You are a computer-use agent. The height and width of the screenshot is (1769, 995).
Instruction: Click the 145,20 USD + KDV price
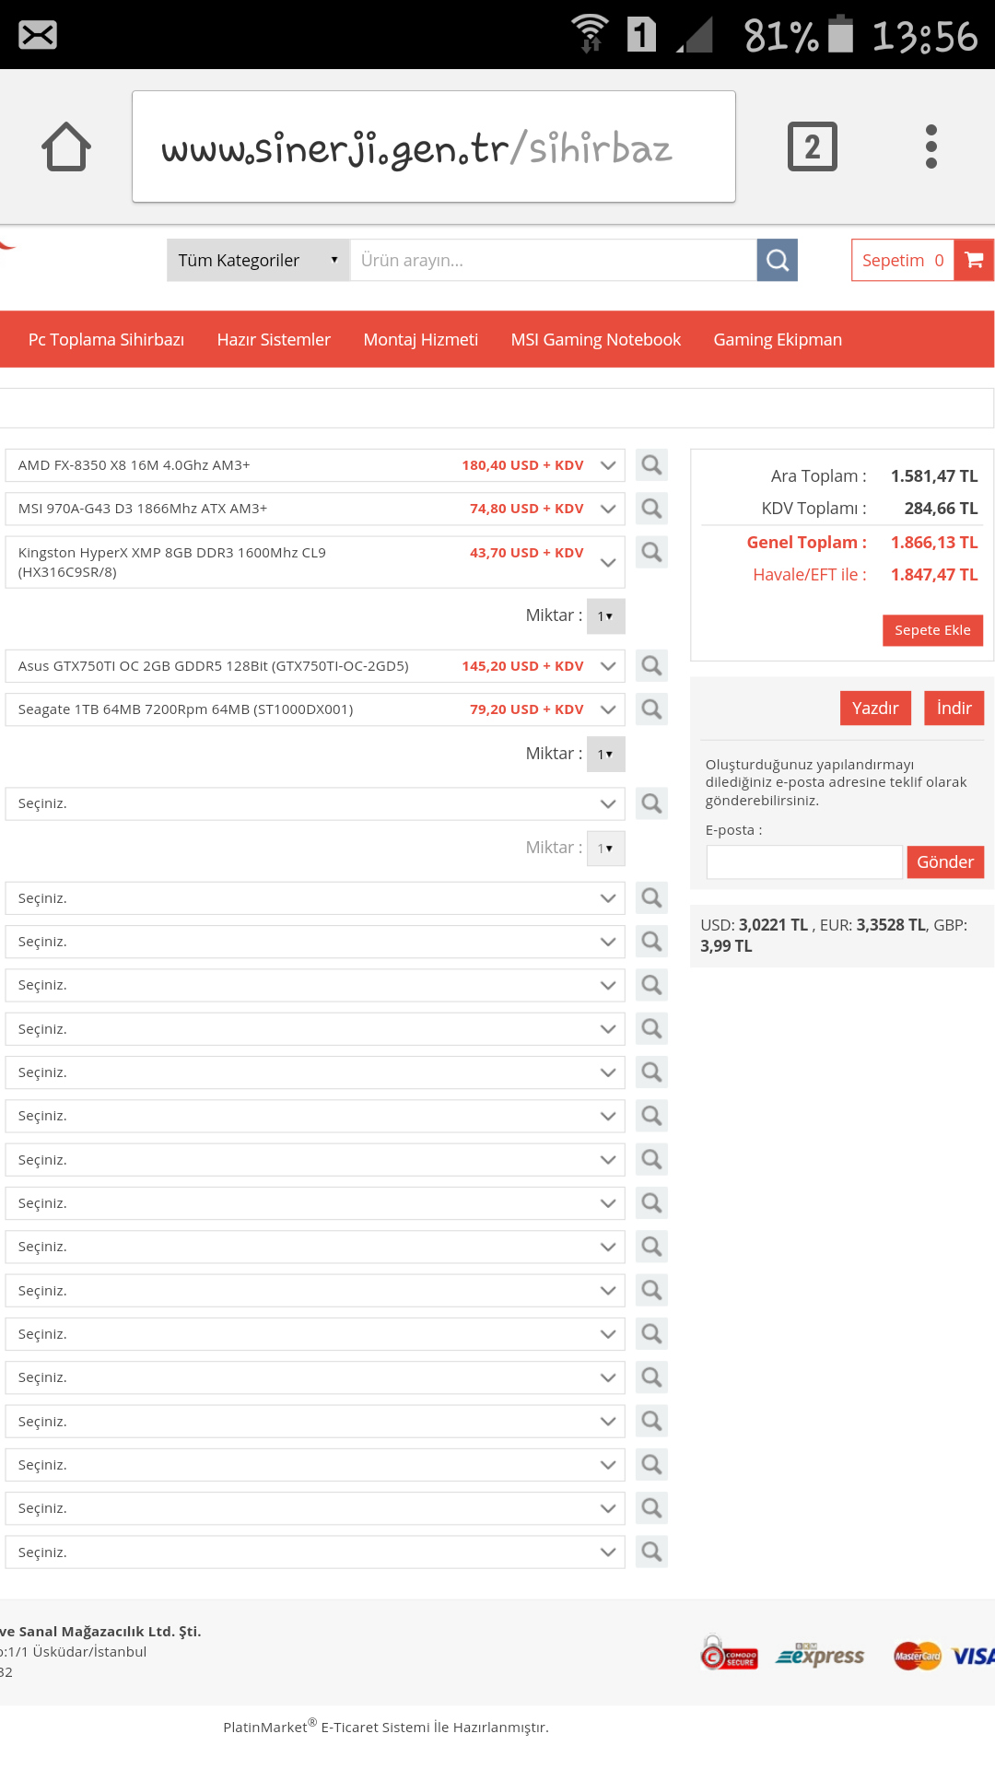pos(522,666)
